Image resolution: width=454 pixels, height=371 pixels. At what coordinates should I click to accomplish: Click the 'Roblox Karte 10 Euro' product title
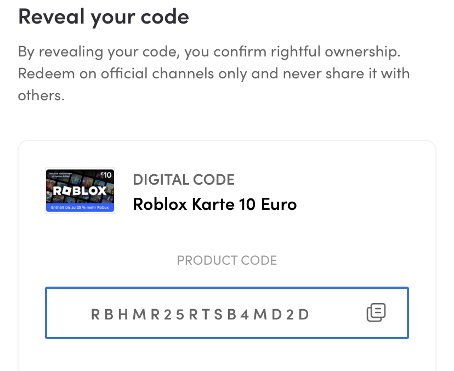215,204
